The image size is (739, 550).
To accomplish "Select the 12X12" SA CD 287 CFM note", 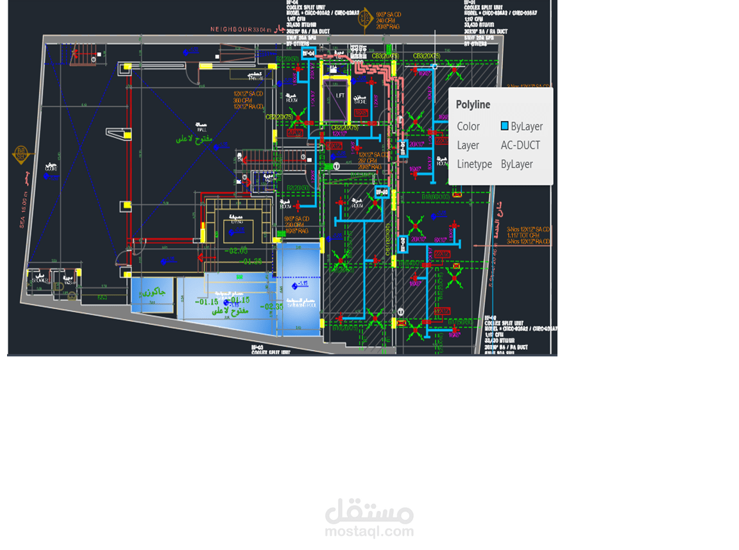I will pos(374,160).
